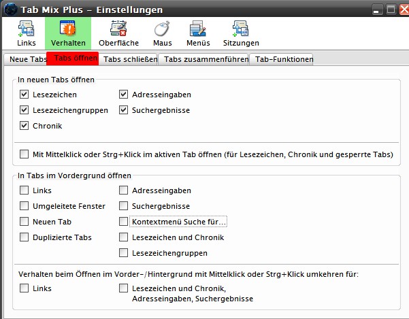Switch to the Tabs schließen tab

(x=129, y=59)
